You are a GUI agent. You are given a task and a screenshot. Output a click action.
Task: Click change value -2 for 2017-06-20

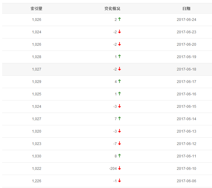point(115,45)
